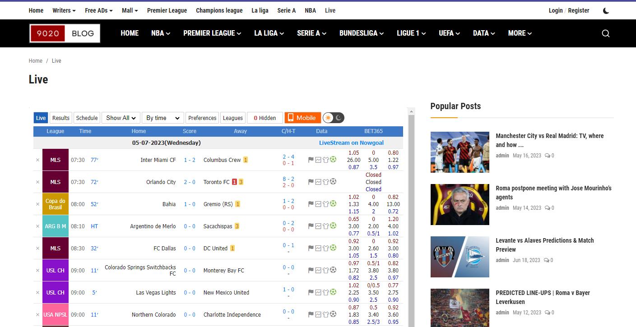Expand the BUNDESLIGA navbar menu
Screen dimensions: 636x327
click(362, 33)
